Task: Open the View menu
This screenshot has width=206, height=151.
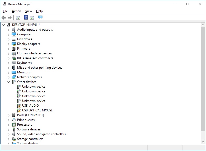Action: tap(28, 11)
